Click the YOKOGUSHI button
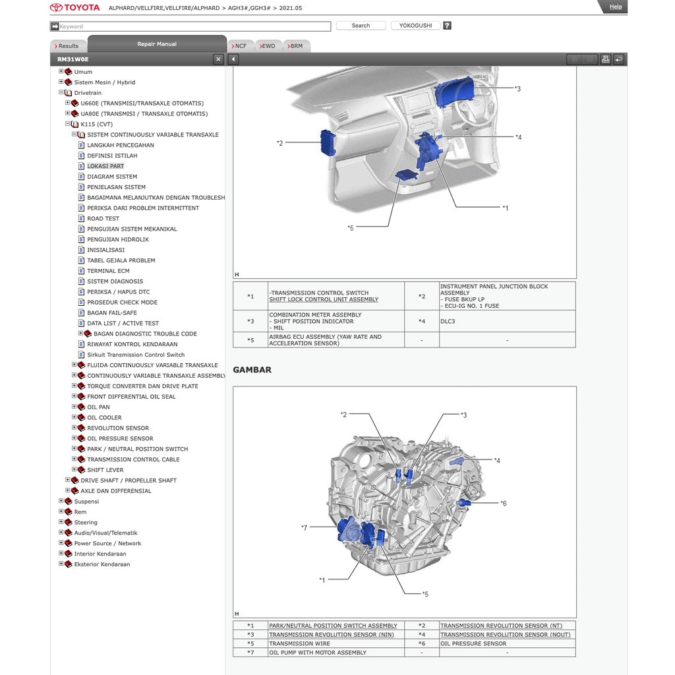The width and height of the screenshot is (675, 675). pos(416,25)
